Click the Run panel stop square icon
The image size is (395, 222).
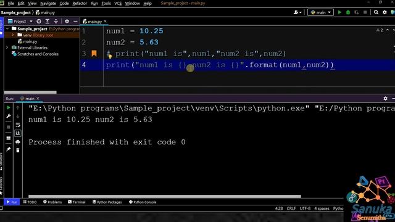pyautogui.click(x=8, y=127)
